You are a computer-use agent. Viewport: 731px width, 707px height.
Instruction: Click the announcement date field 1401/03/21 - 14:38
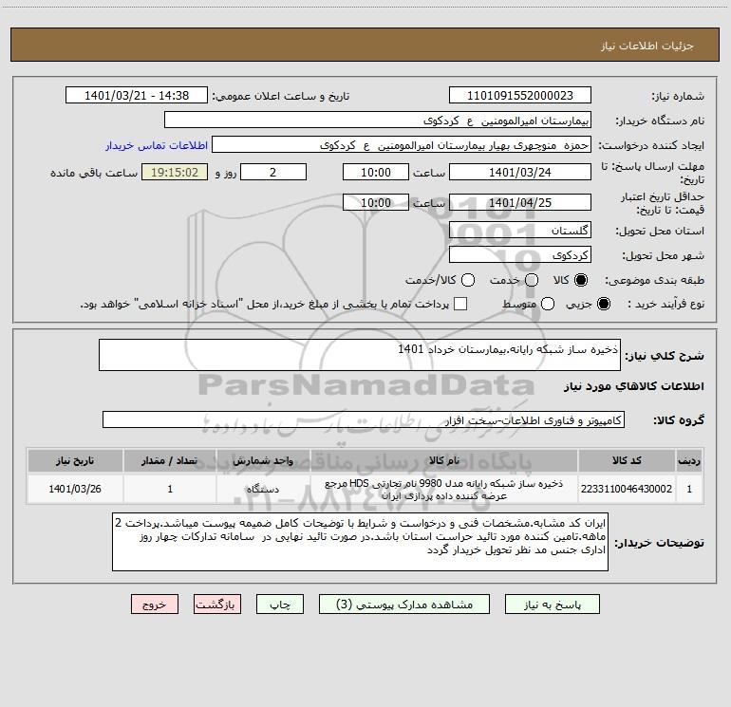point(137,96)
